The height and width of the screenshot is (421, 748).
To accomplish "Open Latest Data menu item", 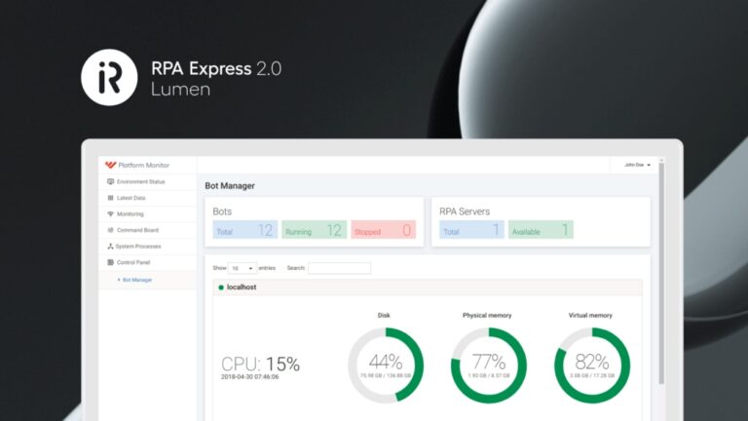I will 147,198.
